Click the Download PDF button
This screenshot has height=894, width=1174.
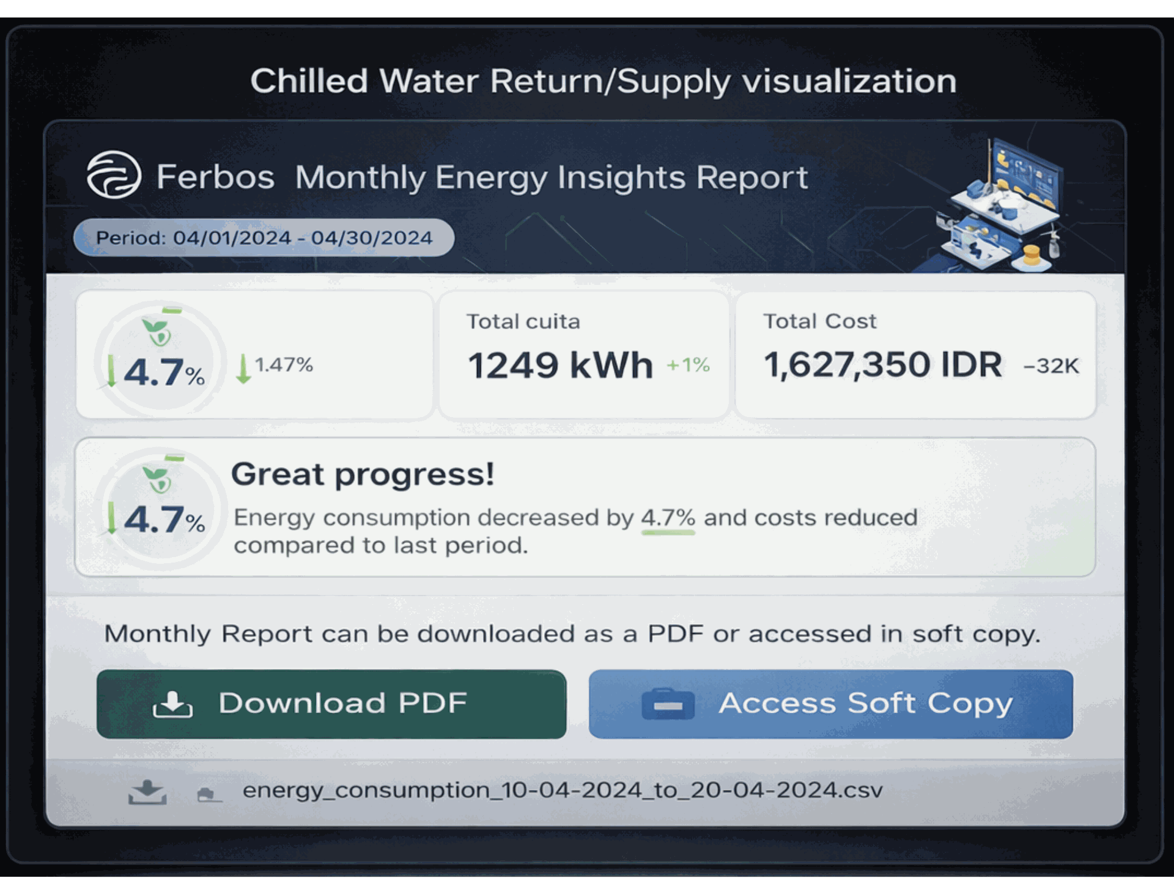[x=332, y=703]
